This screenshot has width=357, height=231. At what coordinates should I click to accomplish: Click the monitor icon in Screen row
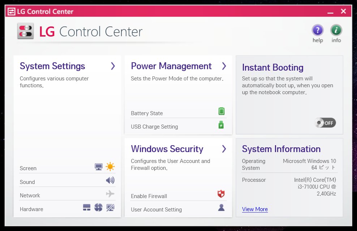[x=99, y=167]
